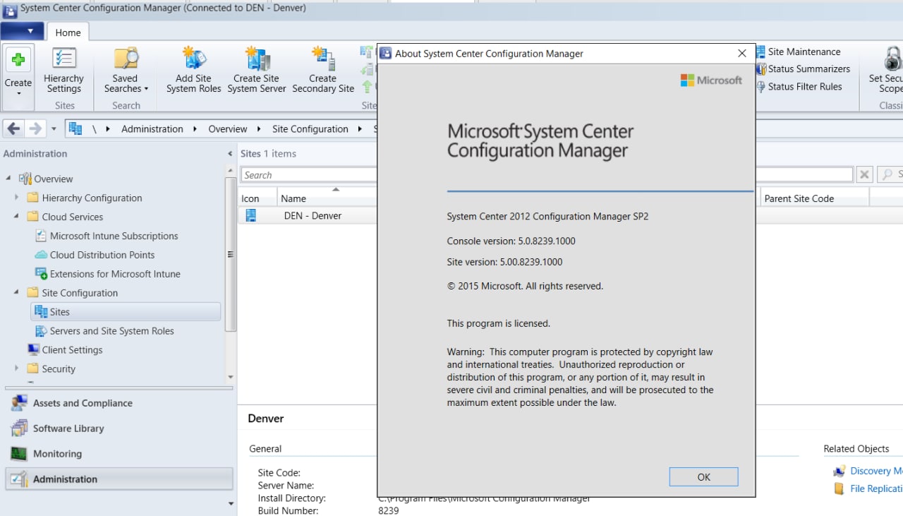Click OK in the About dialog
The width and height of the screenshot is (903, 516).
point(703,477)
